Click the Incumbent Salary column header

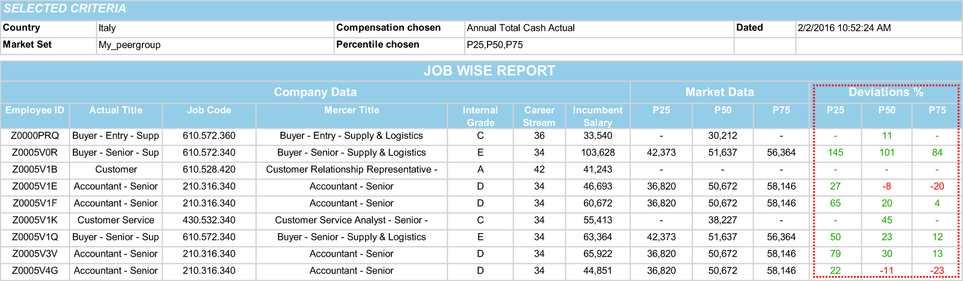(597, 116)
